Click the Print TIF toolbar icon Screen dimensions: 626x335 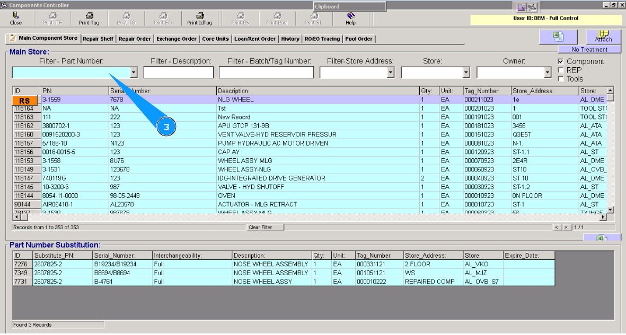52,16
